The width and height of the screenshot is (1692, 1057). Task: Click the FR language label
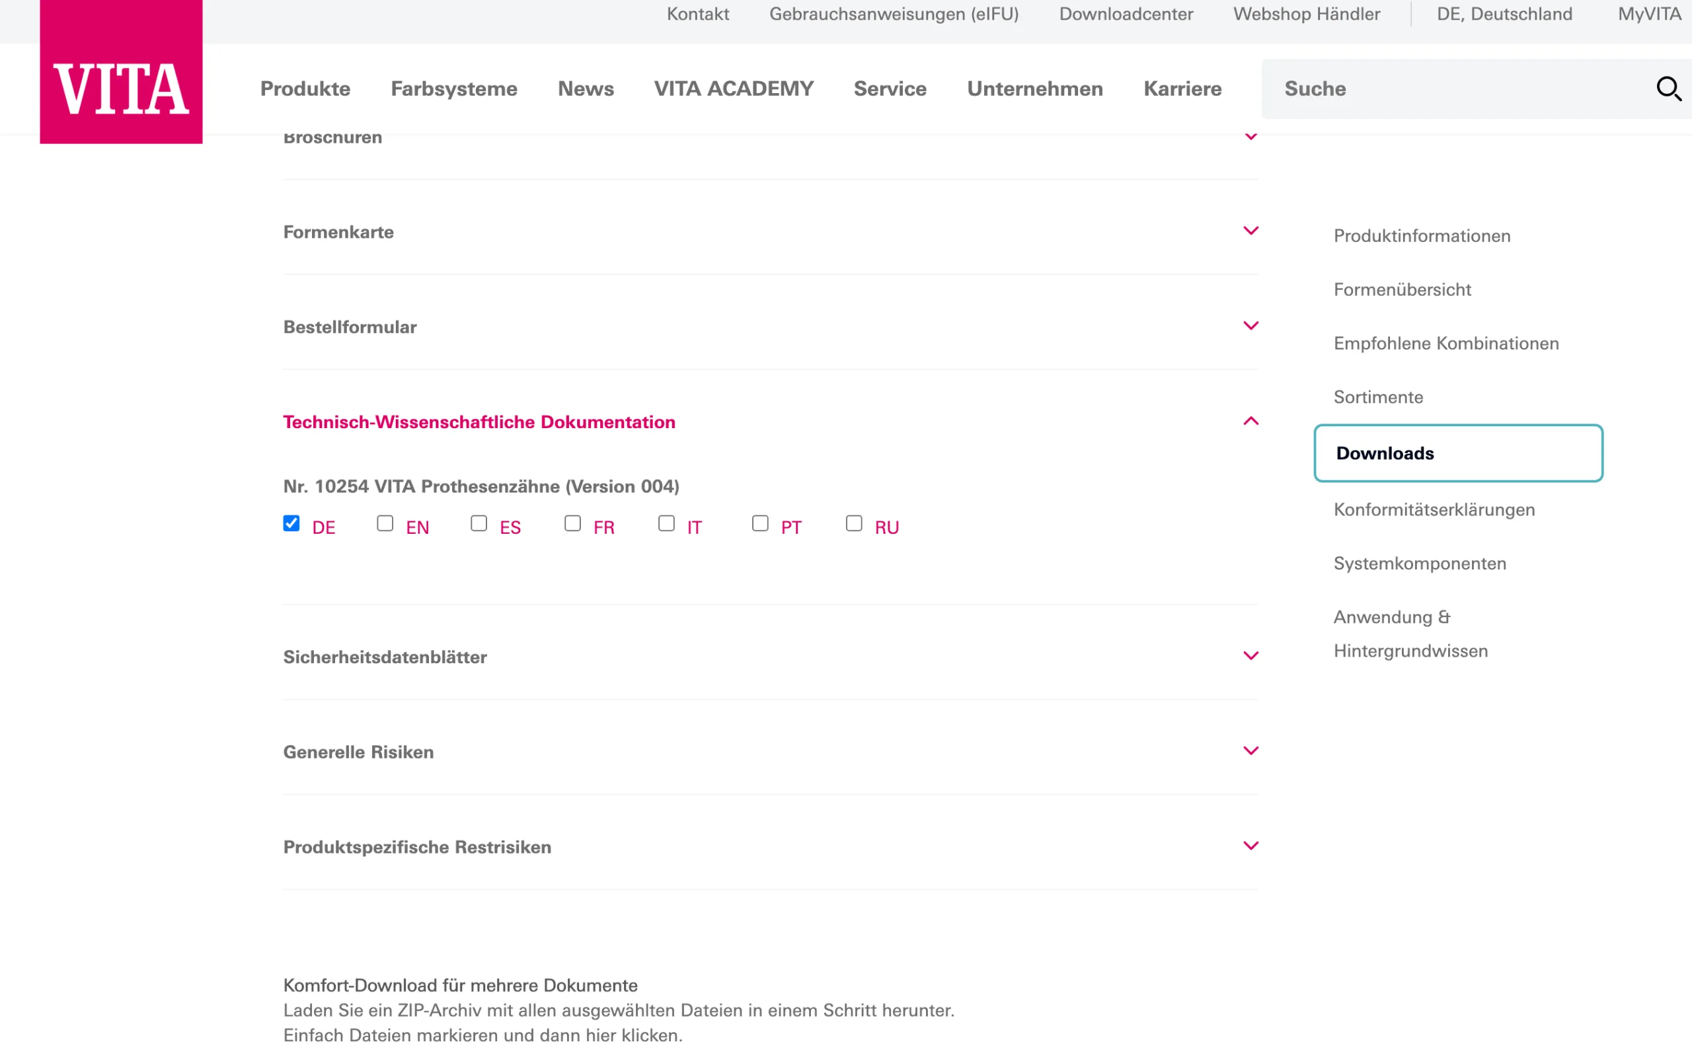click(x=604, y=528)
